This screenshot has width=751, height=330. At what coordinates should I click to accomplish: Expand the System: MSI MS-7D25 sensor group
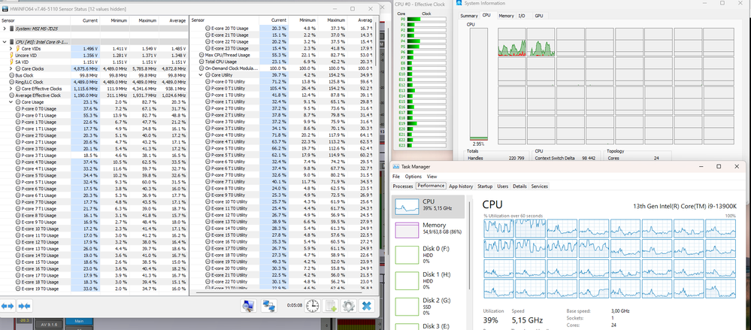tap(5, 29)
